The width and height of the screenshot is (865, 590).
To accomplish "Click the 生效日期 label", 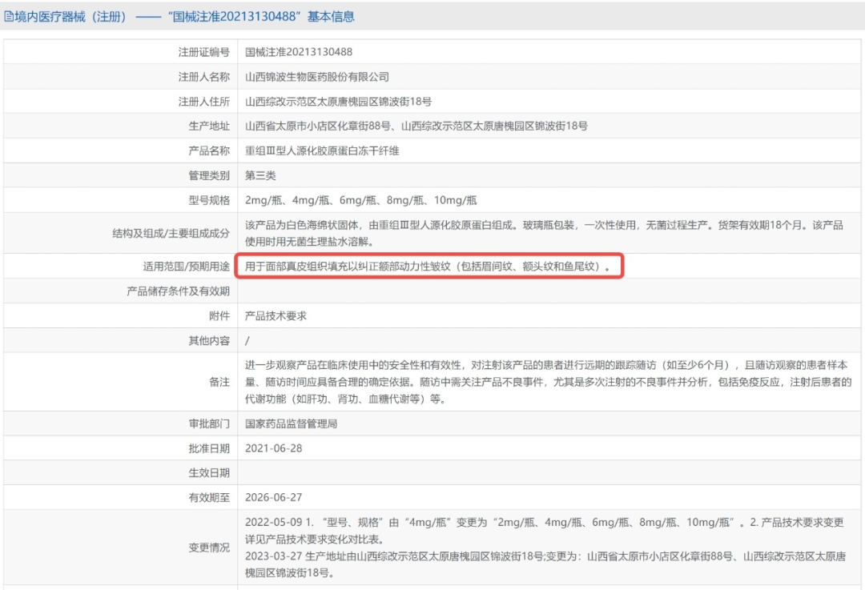I will (209, 472).
